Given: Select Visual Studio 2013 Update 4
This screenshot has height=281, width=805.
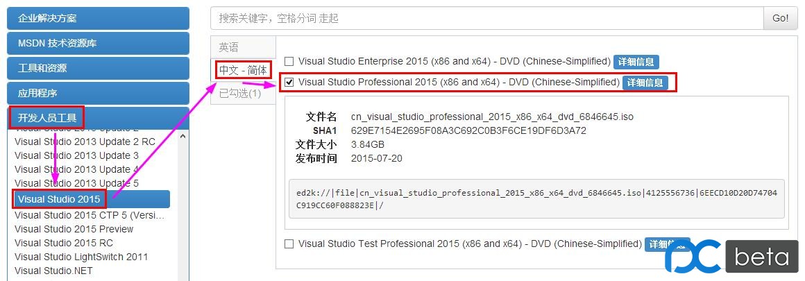Looking at the screenshot, I should [77, 169].
